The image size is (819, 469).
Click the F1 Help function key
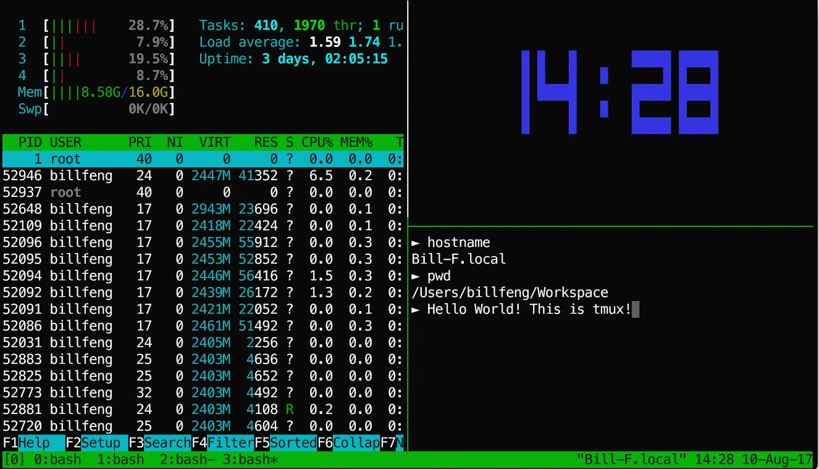[x=34, y=442]
